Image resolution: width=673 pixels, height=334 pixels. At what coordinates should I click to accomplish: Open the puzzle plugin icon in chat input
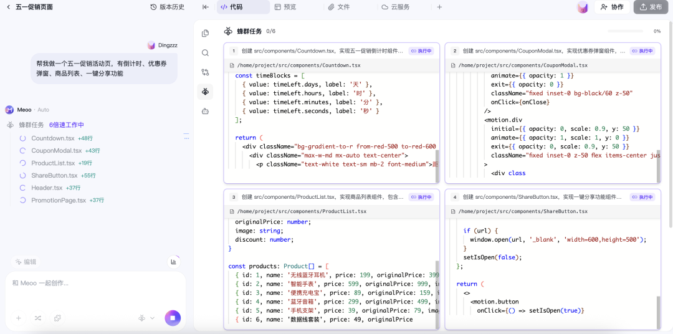click(57, 318)
